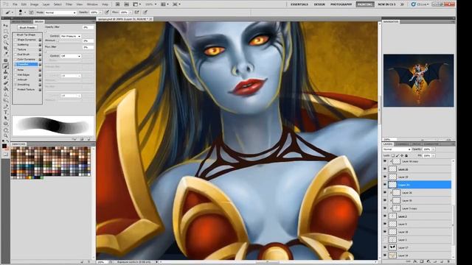472x265 pixels.
Task: Select the Zoom tool in toolbox
Action: pyautogui.click(x=5, y=135)
